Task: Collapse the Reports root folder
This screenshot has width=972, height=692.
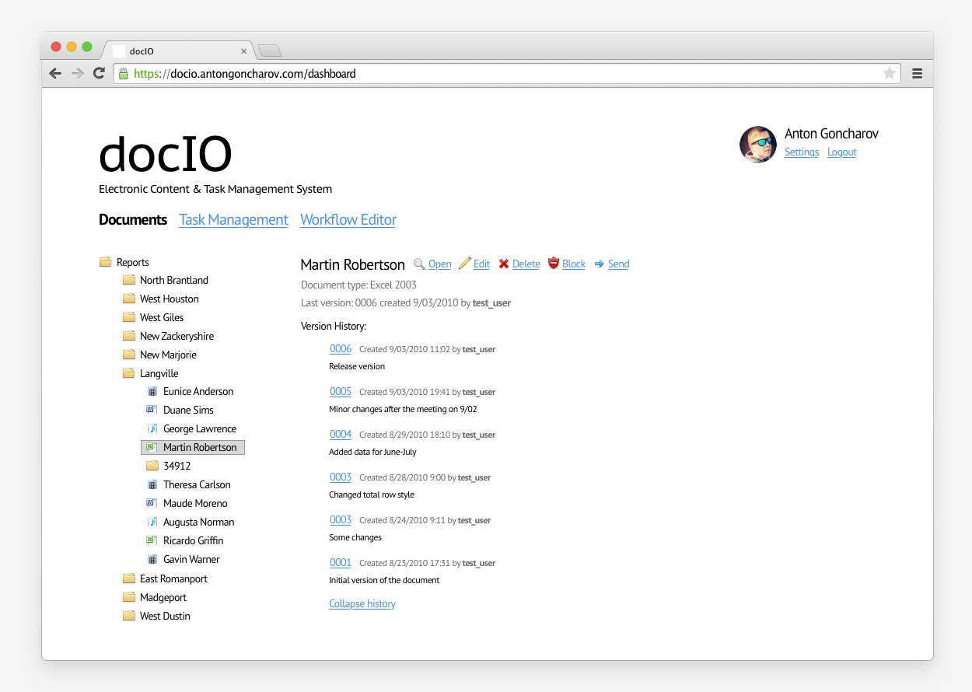Action: pos(106,262)
